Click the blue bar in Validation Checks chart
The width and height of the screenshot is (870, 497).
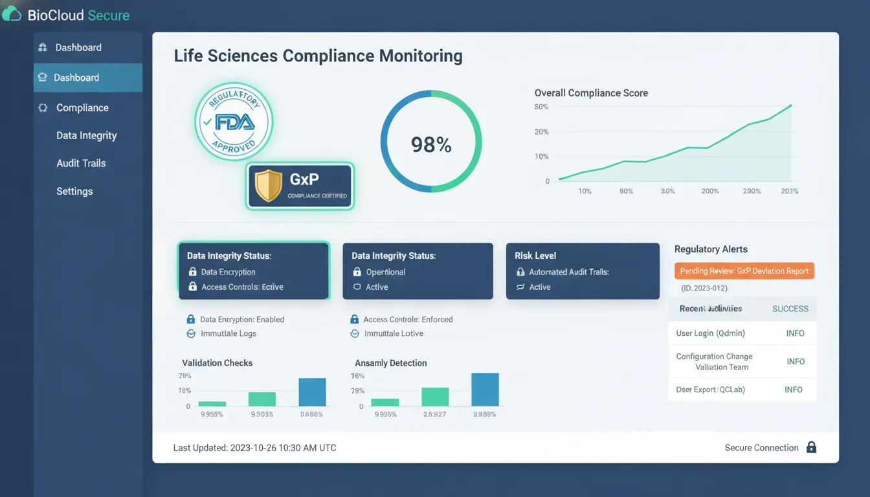pyautogui.click(x=312, y=392)
